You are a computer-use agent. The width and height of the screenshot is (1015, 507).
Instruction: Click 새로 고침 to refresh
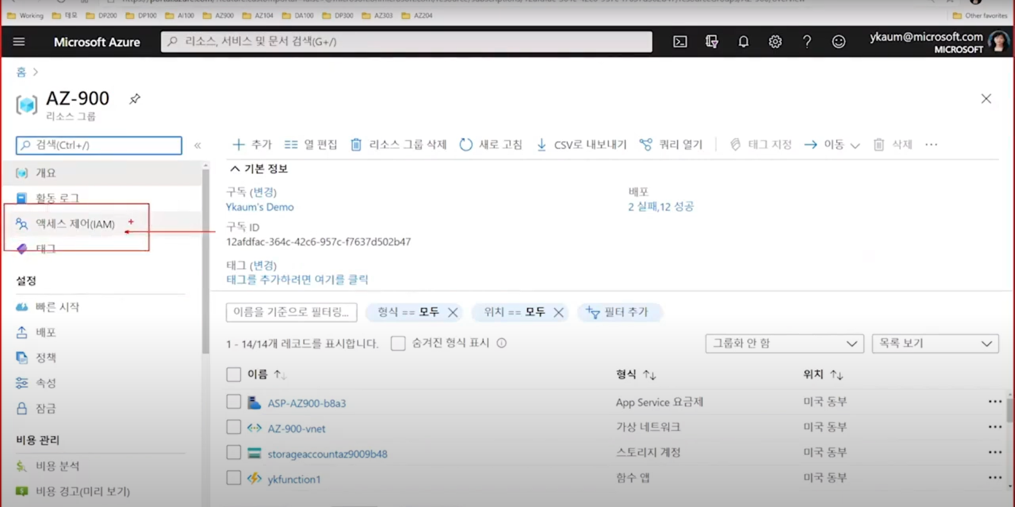pyautogui.click(x=491, y=144)
